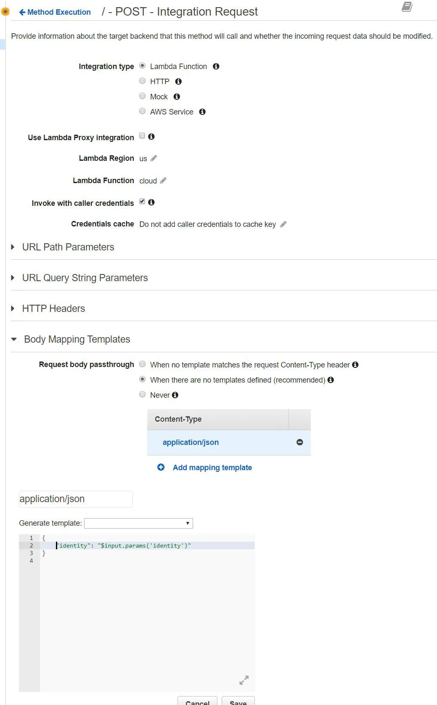
Task: Edit Lambda Function name pencil icon
Action: (x=163, y=181)
